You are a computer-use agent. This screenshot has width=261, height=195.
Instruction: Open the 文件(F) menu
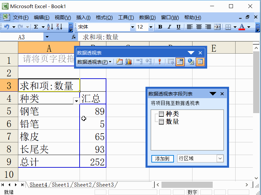pos(21,18)
